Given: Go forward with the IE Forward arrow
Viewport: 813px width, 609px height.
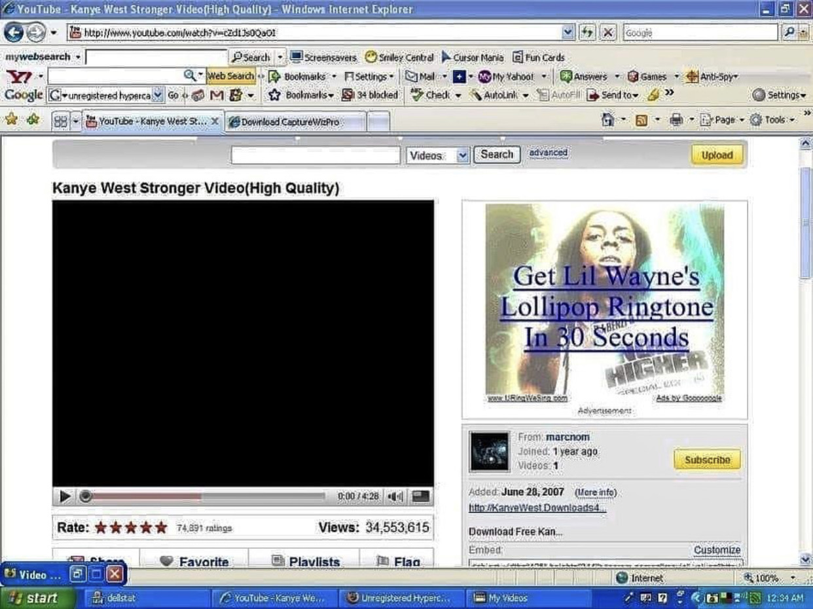Looking at the screenshot, I should point(36,31).
